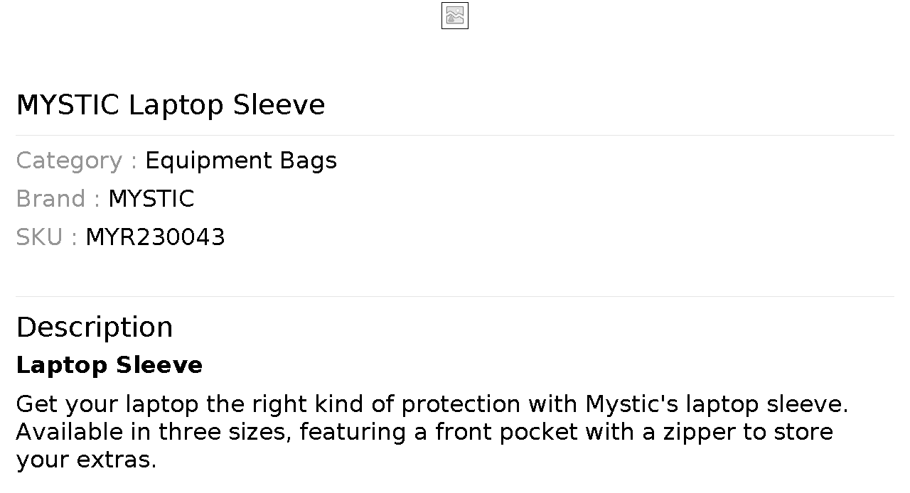Screen dimensions: 910x493
Task: Click the bold Laptop Sleeve subheading
Action: [x=109, y=365]
